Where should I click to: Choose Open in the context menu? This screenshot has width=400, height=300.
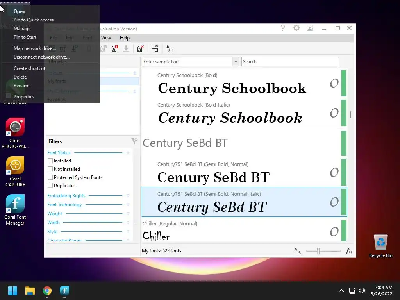tap(50, 11)
